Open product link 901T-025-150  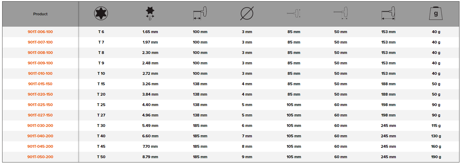pyautogui.click(x=40, y=105)
